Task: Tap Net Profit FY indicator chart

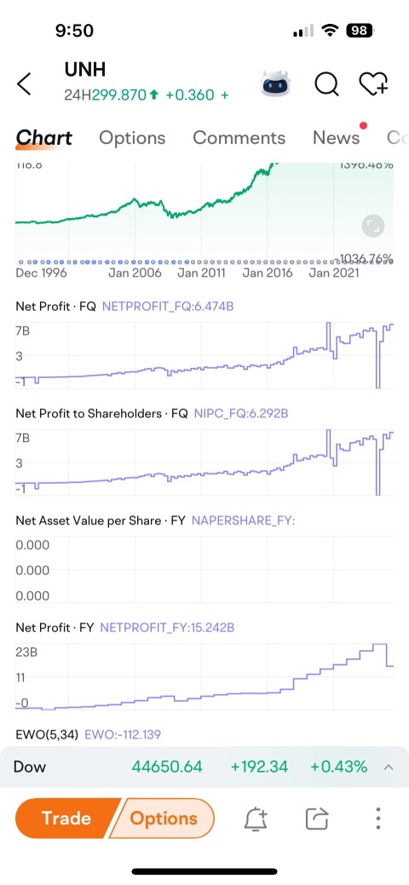Action: [x=204, y=676]
